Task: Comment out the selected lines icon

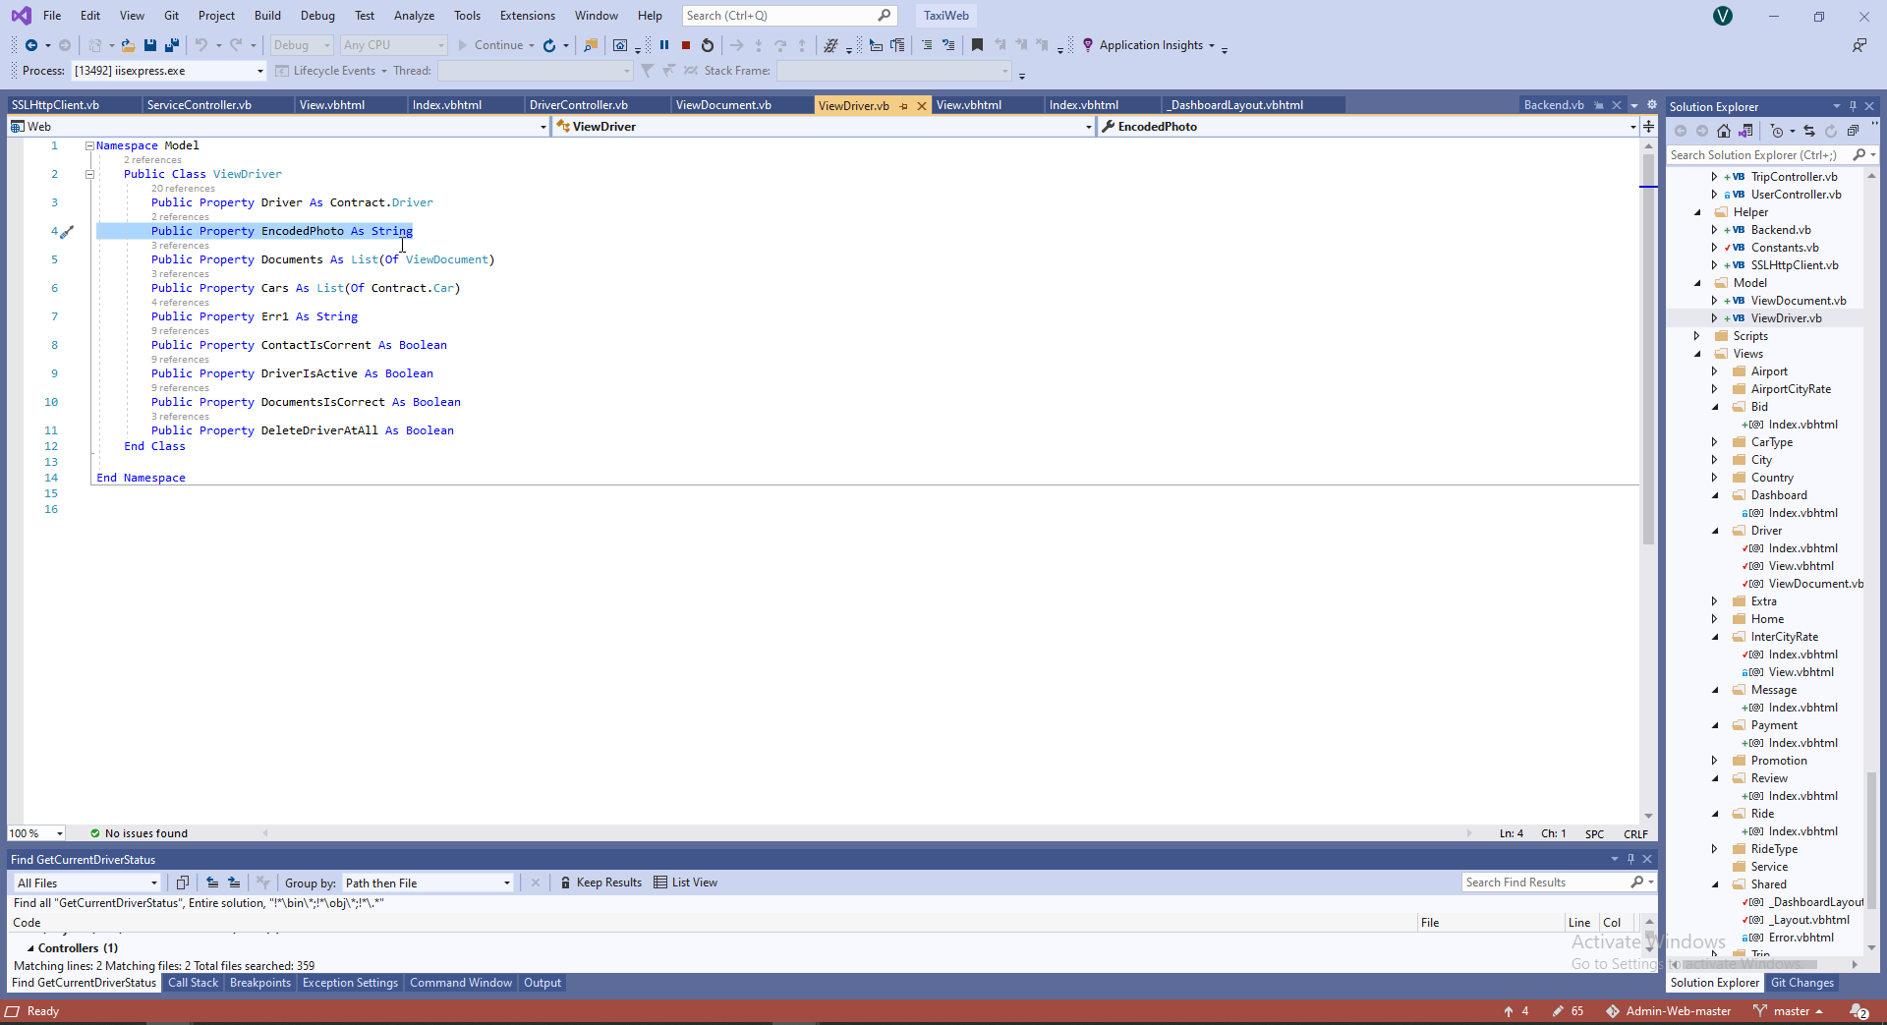Action: point(927,45)
